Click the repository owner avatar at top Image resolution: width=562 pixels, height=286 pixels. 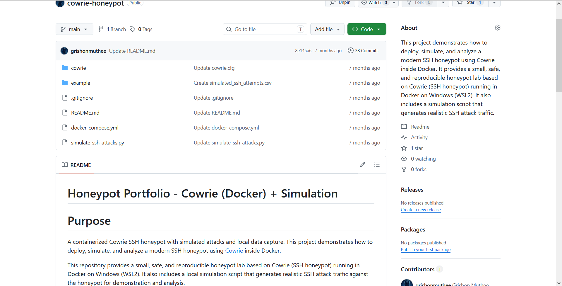(60, 3)
